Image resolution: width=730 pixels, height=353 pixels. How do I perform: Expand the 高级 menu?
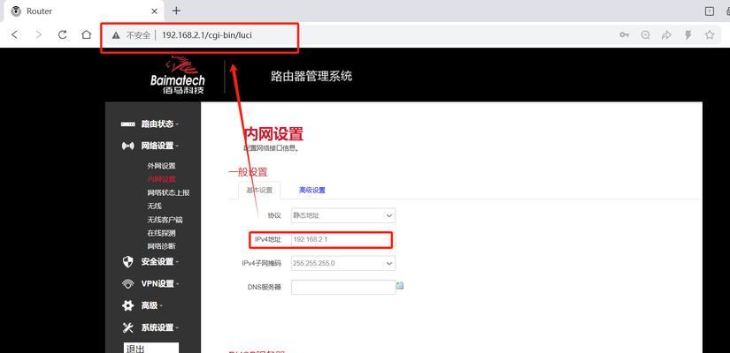coord(152,305)
